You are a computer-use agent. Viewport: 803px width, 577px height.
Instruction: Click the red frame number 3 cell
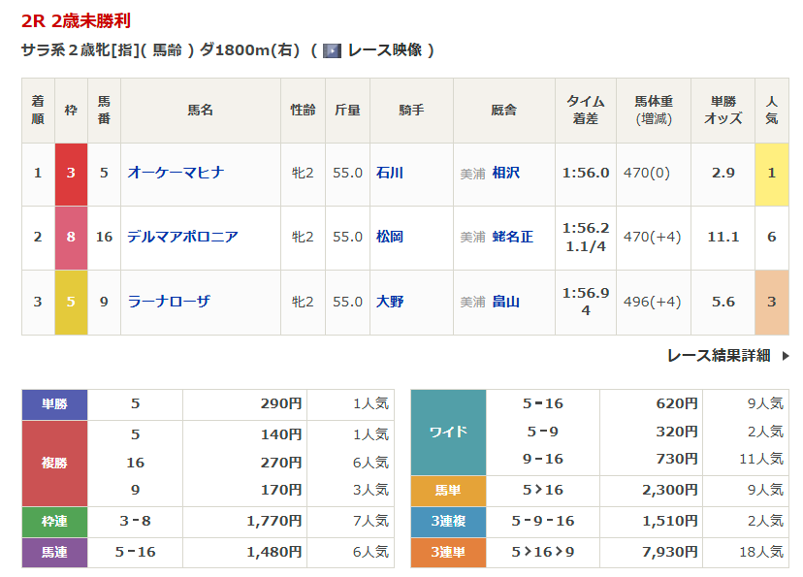point(71,174)
